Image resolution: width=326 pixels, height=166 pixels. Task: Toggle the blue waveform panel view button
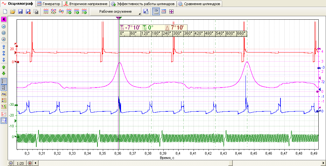[164, 12]
